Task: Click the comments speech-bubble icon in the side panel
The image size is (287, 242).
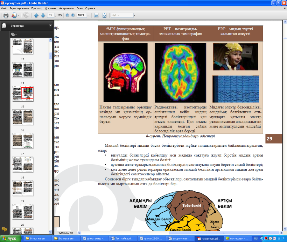Action: 4,229
